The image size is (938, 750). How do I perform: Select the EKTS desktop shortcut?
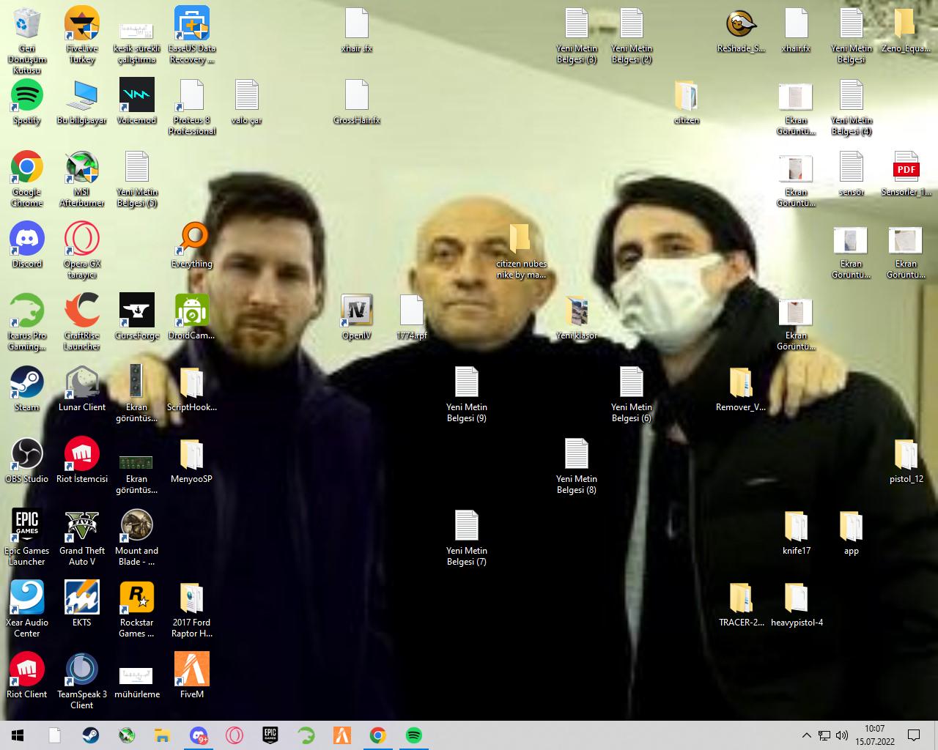pyautogui.click(x=82, y=604)
